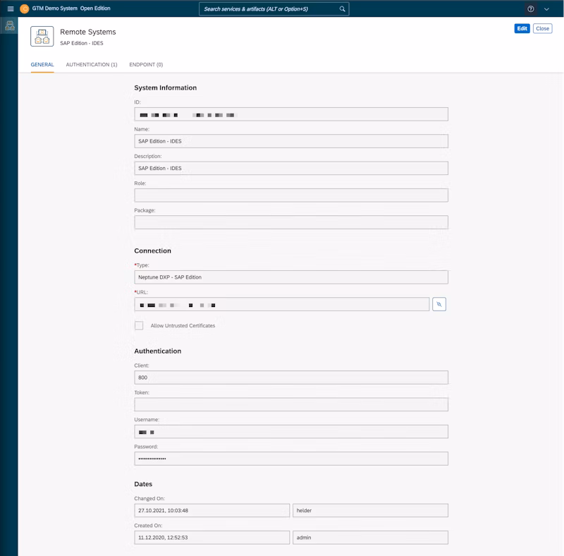Image resolution: width=564 pixels, height=556 pixels.
Task: Click the Role input field
Action: [x=291, y=195]
